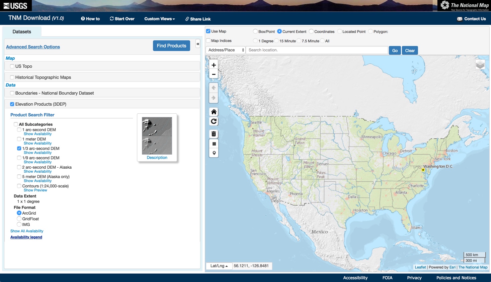Open the Accessibility footer link
This screenshot has width=491, height=282.
355,278
